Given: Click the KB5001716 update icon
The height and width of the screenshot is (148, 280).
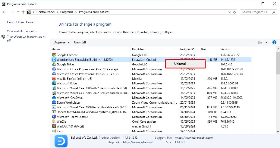Looking at the screenshot, I should coord(54,112).
